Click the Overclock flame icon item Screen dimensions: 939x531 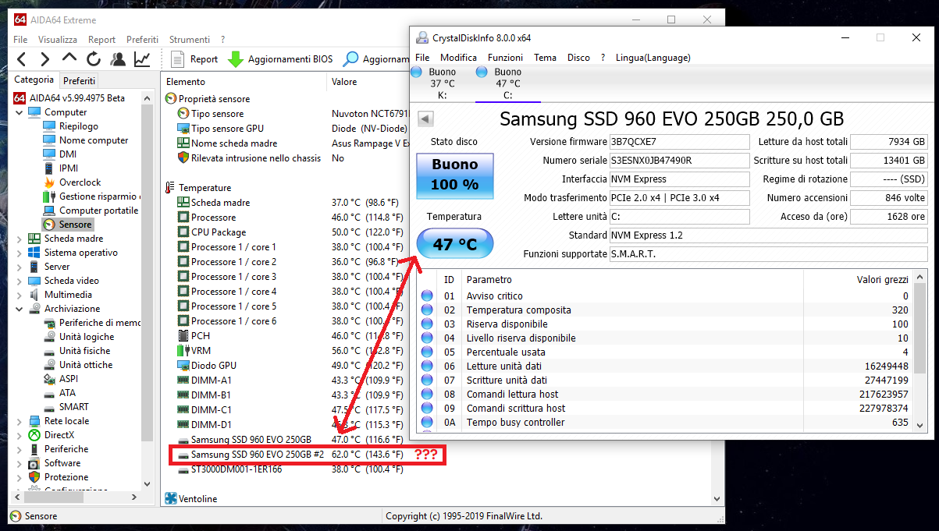[49, 182]
